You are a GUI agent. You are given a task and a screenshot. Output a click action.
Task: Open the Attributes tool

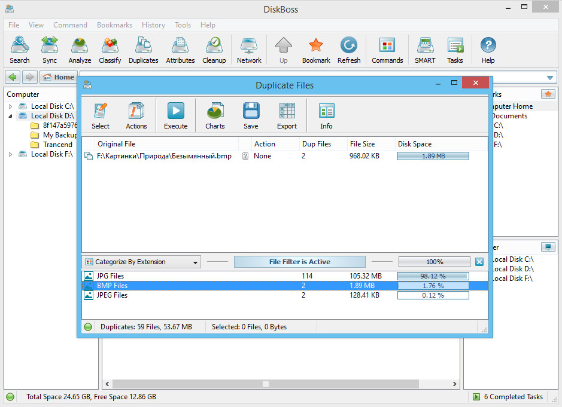pos(180,50)
